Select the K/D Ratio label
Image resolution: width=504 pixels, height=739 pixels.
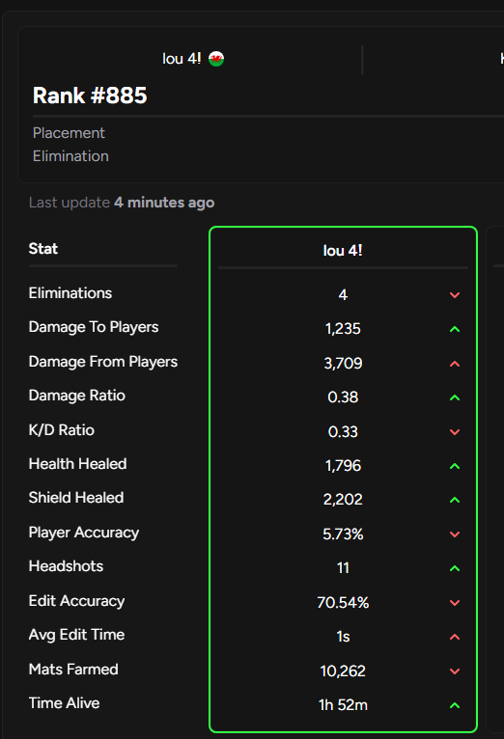coord(61,430)
